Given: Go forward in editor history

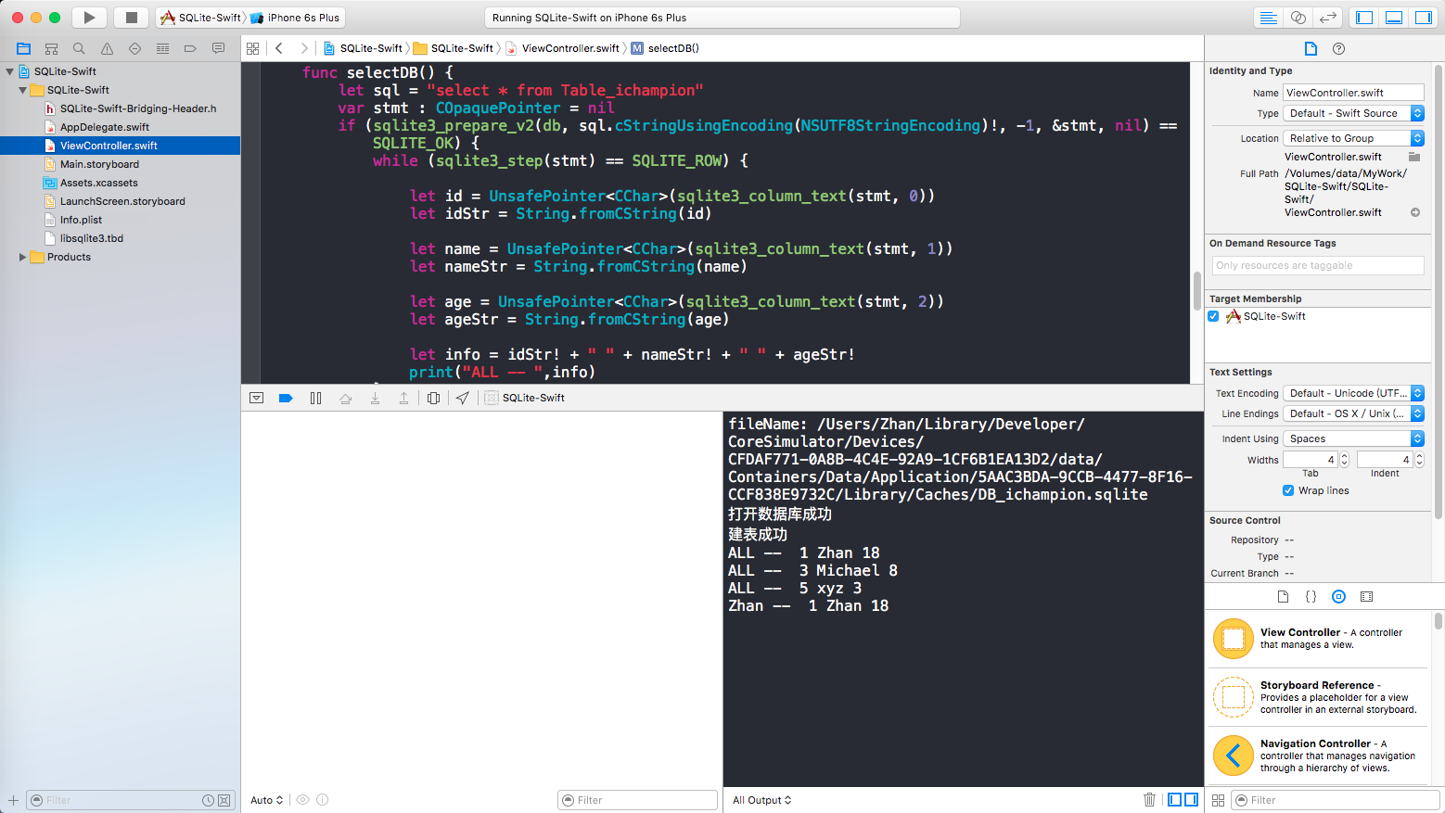Looking at the screenshot, I should (x=303, y=48).
